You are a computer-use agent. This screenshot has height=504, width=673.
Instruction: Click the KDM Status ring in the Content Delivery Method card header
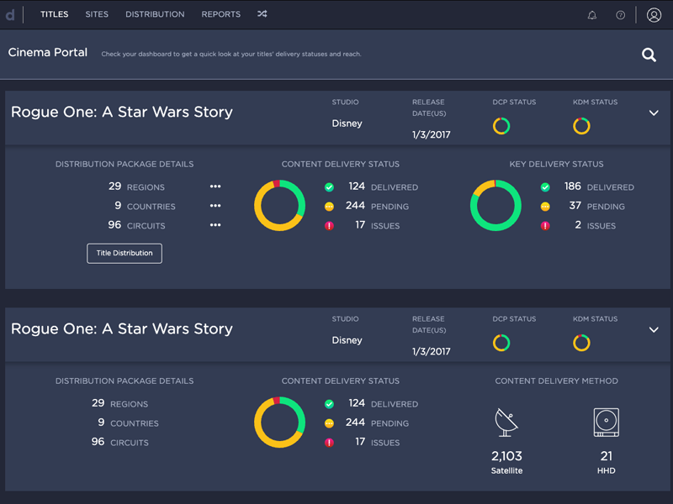581,343
